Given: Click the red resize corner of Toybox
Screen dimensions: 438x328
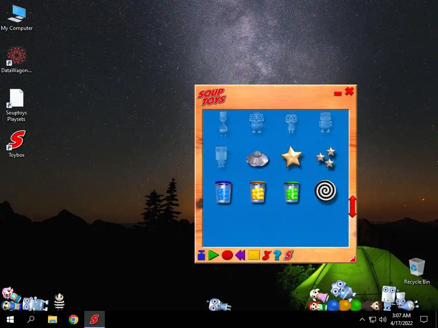Looking at the screenshot, I should click(x=352, y=259).
